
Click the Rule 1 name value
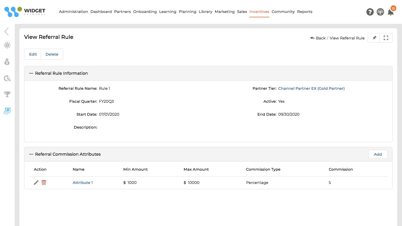pyautogui.click(x=104, y=88)
